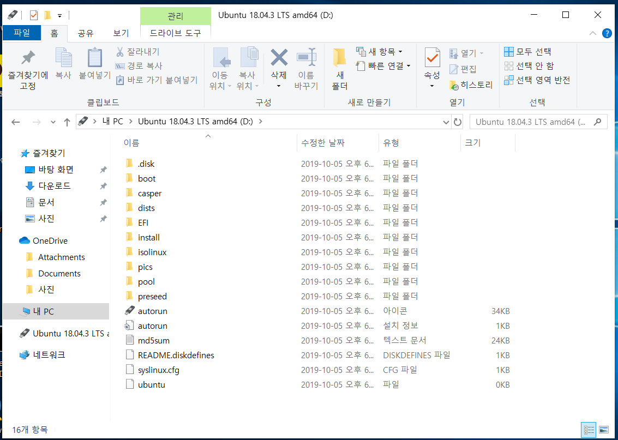Open the help question mark icon
The image size is (618, 440).
(607, 33)
